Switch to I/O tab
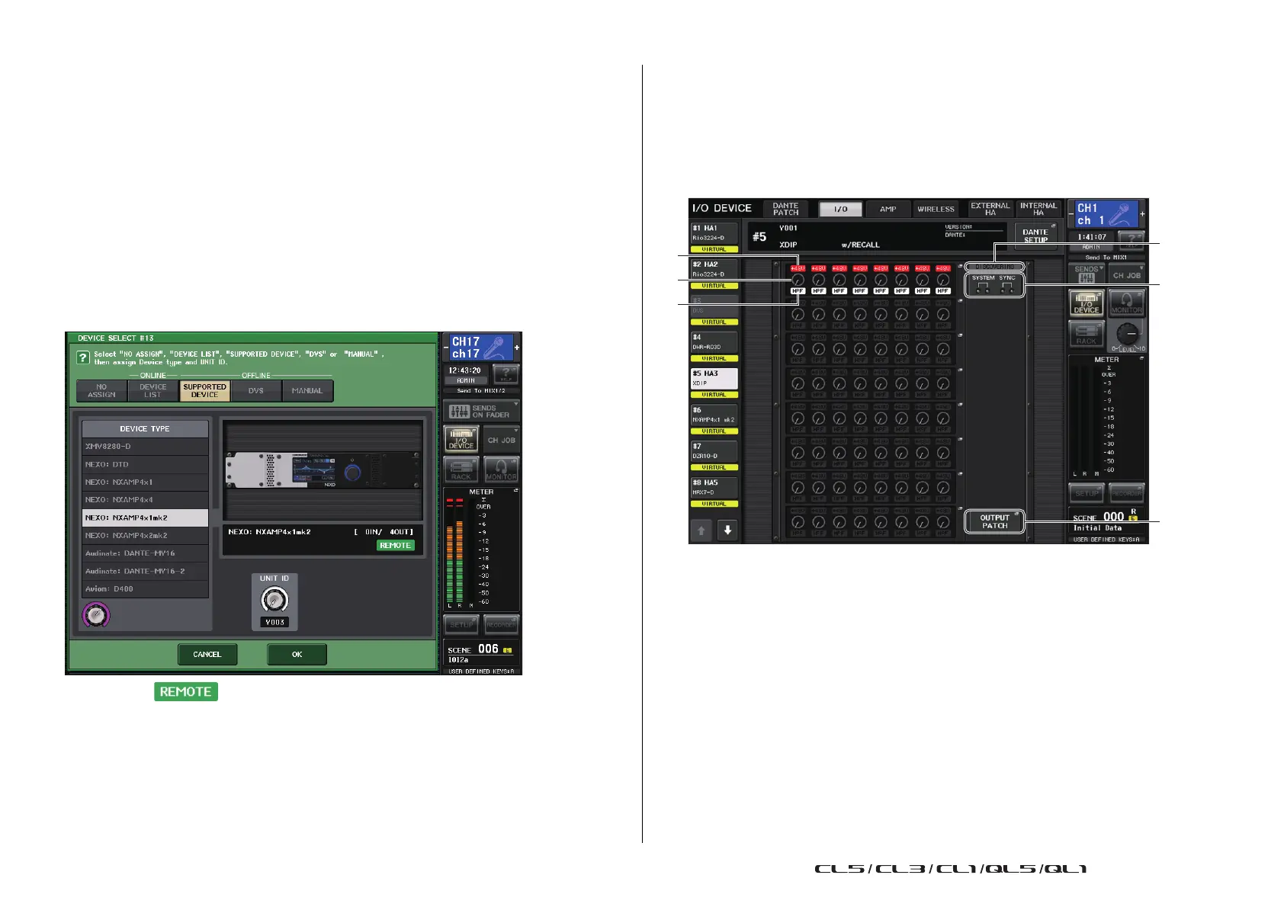This screenshot has height=907, width=1284. (x=840, y=209)
